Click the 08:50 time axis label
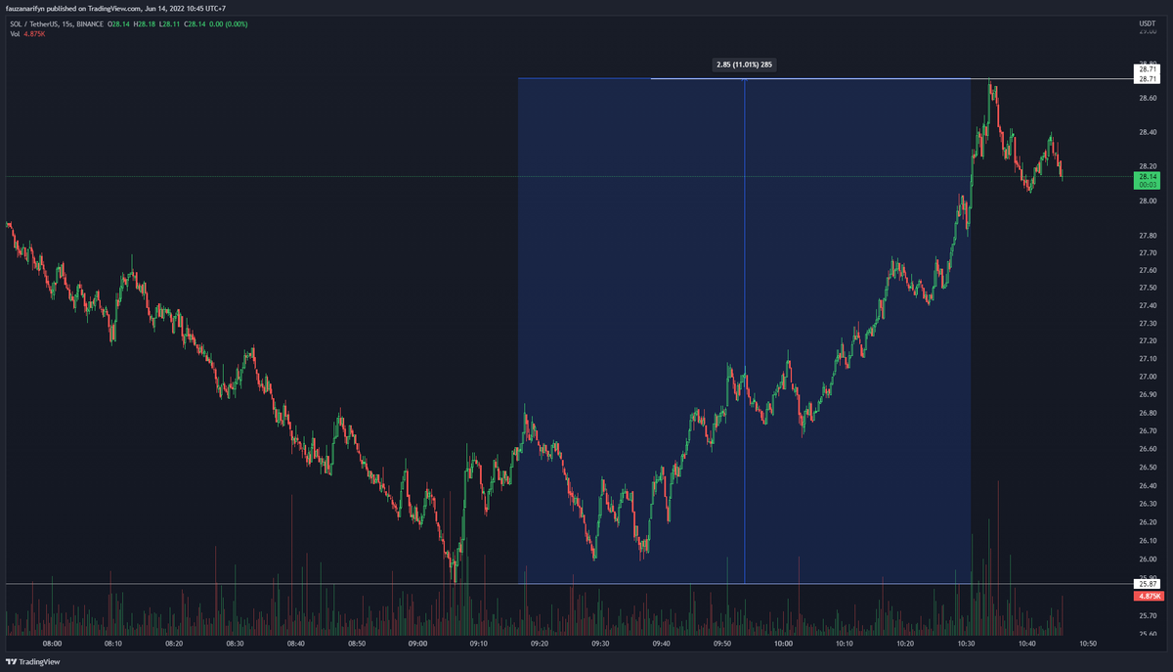Image resolution: width=1173 pixels, height=672 pixels. click(357, 644)
